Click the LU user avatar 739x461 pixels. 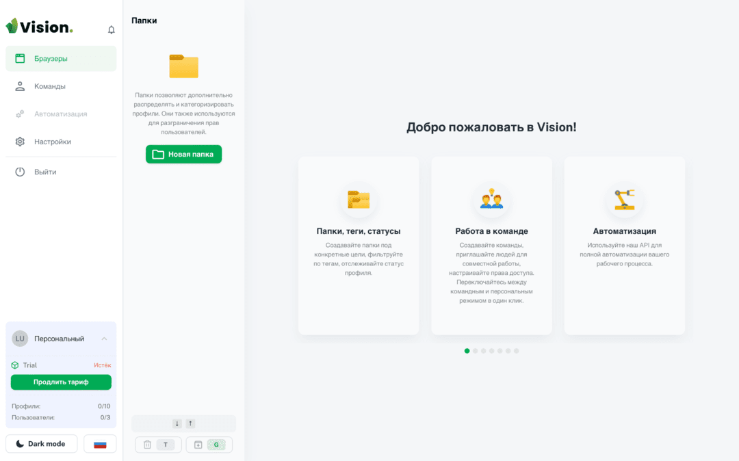[20, 339]
